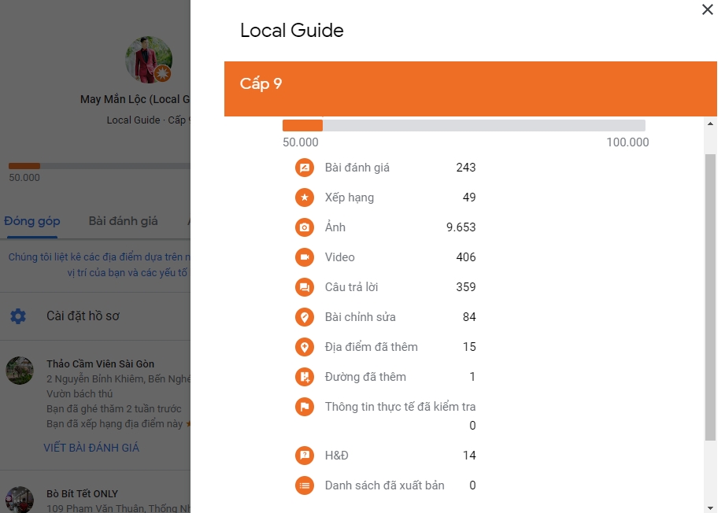The height and width of the screenshot is (513, 725).
Task: Click the panel points progress bar
Action: [464, 125]
